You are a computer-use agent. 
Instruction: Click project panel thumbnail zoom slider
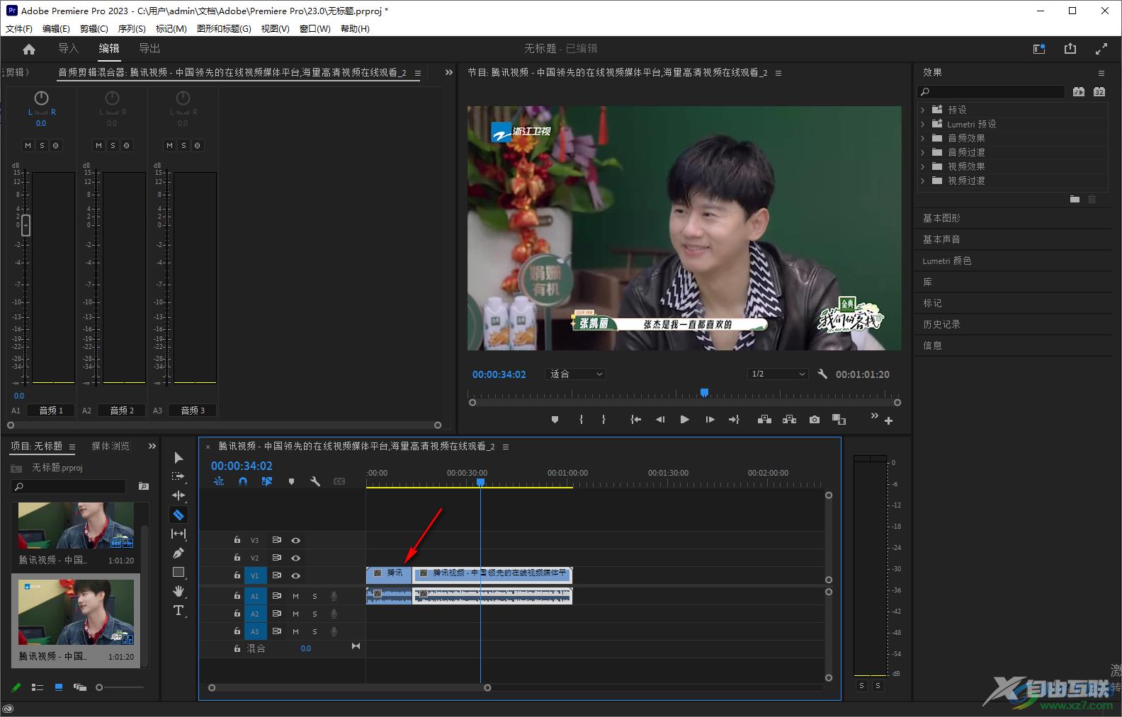pos(99,687)
